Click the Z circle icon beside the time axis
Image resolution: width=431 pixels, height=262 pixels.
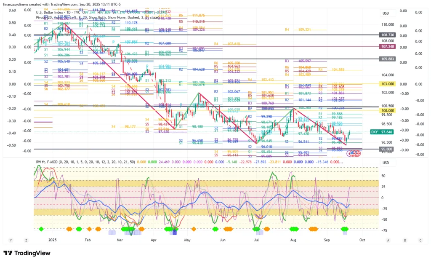point(26,240)
